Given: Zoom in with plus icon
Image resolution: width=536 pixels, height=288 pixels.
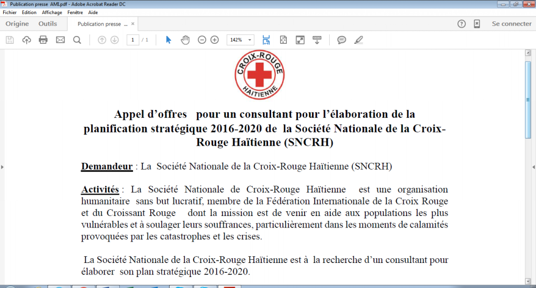Looking at the screenshot, I should 215,40.
